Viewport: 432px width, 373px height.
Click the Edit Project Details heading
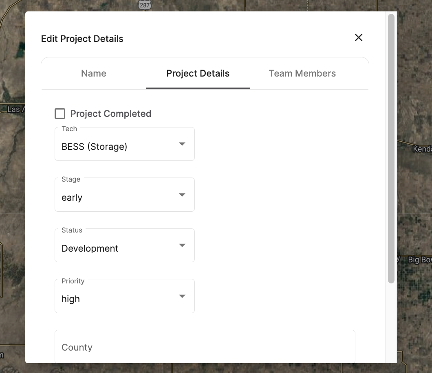82,39
